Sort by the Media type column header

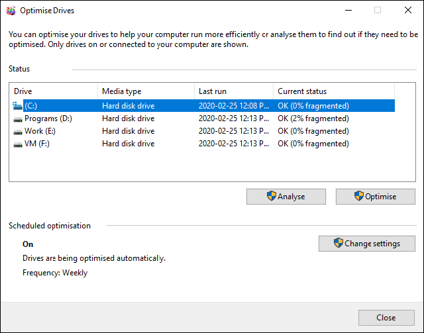(146, 91)
